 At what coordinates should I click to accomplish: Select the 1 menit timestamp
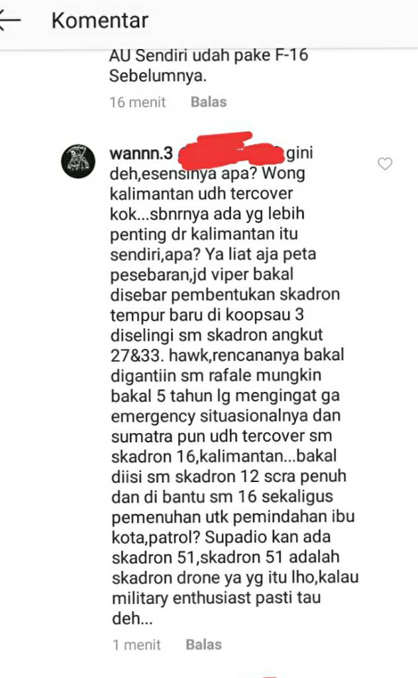click(136, 645)
